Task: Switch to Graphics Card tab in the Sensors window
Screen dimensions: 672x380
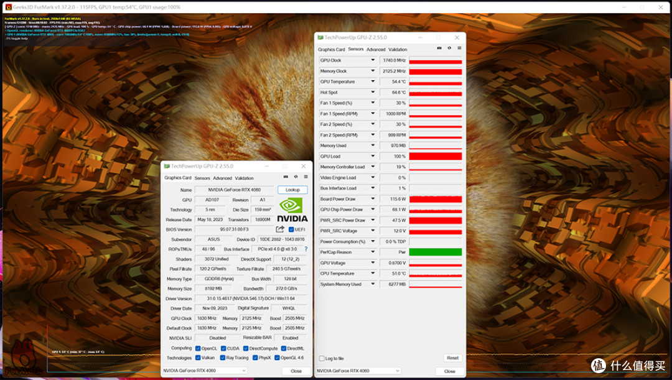Action: coord(331,50)
